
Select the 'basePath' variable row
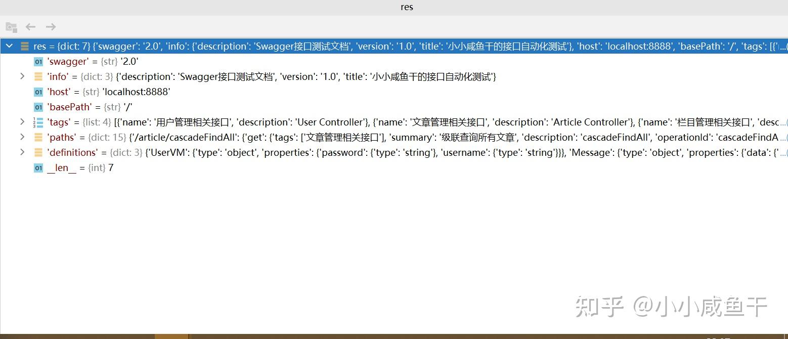pos(394,107)
